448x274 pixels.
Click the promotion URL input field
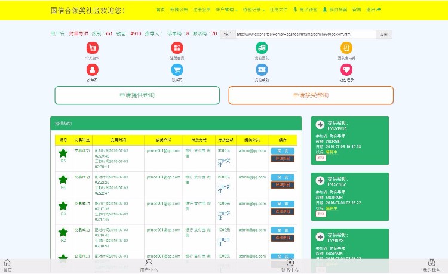305,35
